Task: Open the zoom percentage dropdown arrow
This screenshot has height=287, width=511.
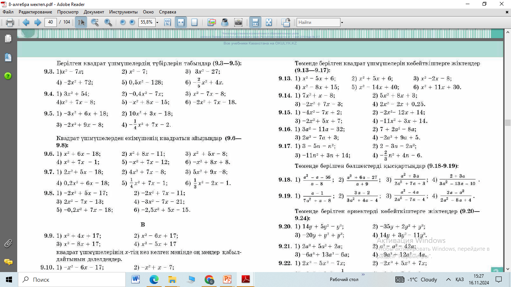Action: (157, 22)
